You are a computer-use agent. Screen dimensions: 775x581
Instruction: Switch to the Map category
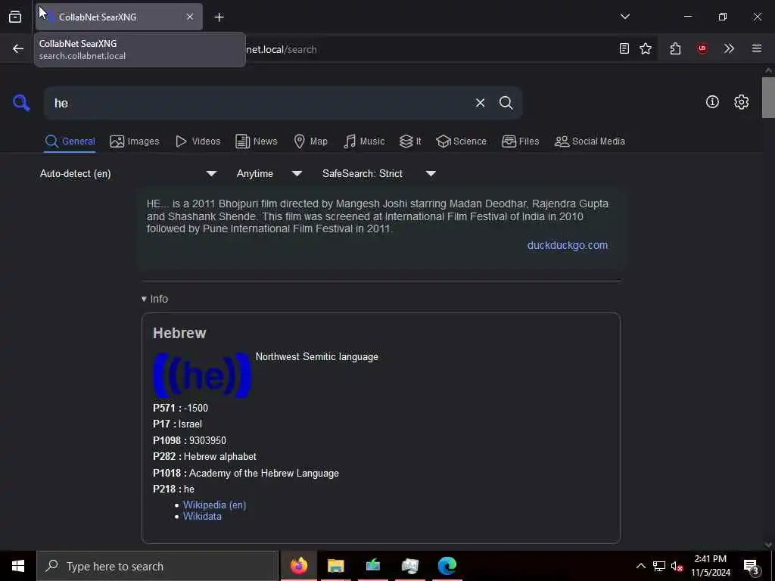click(x=310, y=141)
